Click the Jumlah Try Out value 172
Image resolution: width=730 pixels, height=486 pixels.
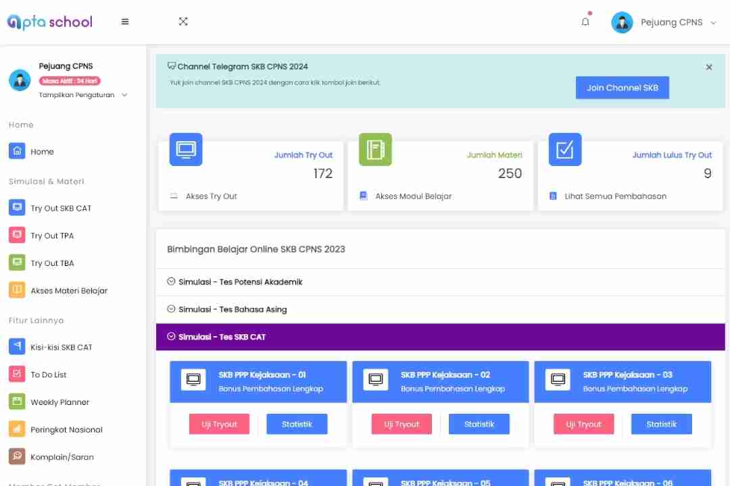[x=322, y=173]
